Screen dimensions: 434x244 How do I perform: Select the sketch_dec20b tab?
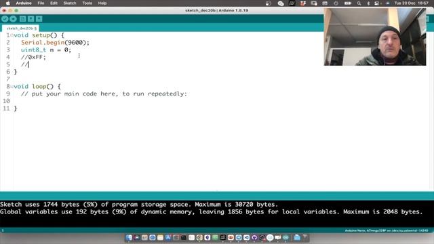pos(20,28)
